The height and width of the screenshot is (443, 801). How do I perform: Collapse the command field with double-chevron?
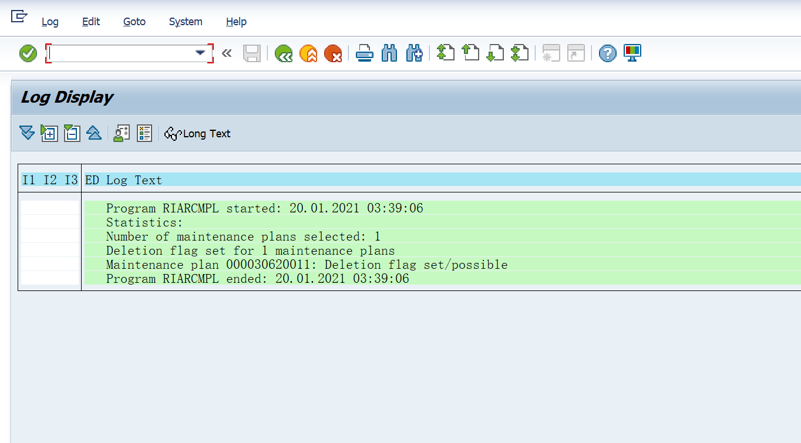click(x=227, y=54)
